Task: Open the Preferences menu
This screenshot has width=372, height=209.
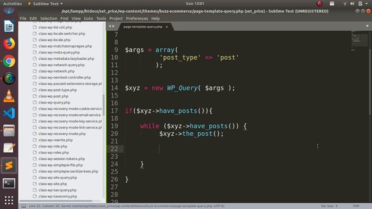Action: pos(137,19)
